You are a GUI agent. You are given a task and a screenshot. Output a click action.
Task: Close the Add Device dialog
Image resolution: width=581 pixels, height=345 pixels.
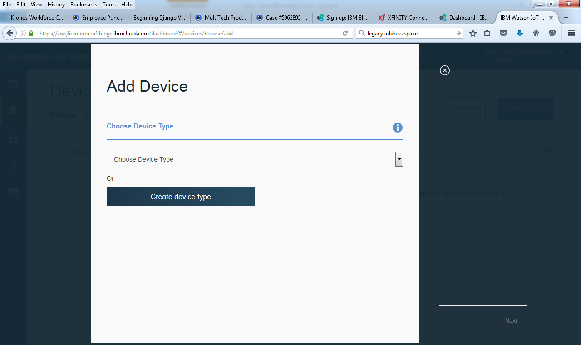[445, 70]
